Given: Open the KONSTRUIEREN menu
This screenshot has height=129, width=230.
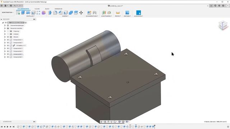Looking at the screenshot, I should pos(106,16).
